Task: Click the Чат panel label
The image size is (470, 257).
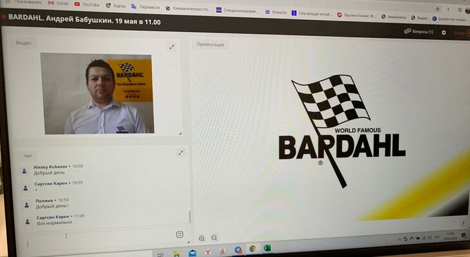Action: tap(27, 156)
